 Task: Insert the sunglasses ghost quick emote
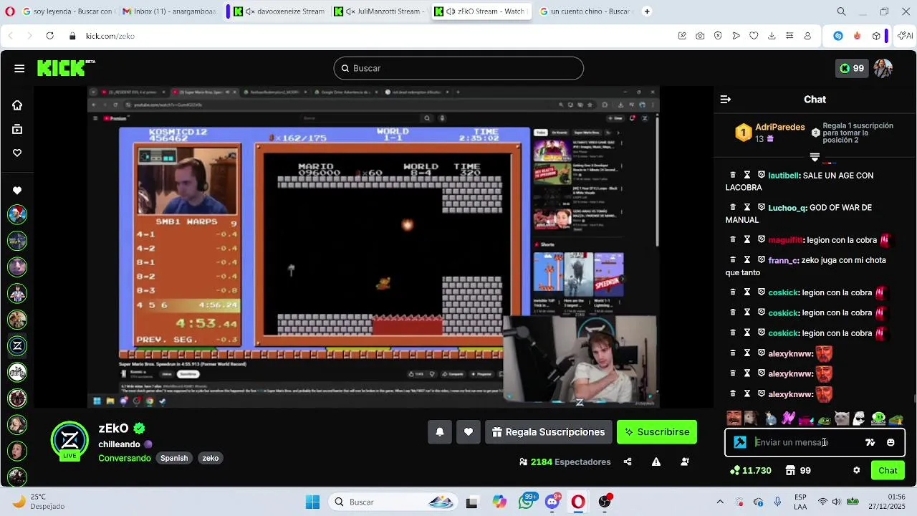tap(859, 418)
